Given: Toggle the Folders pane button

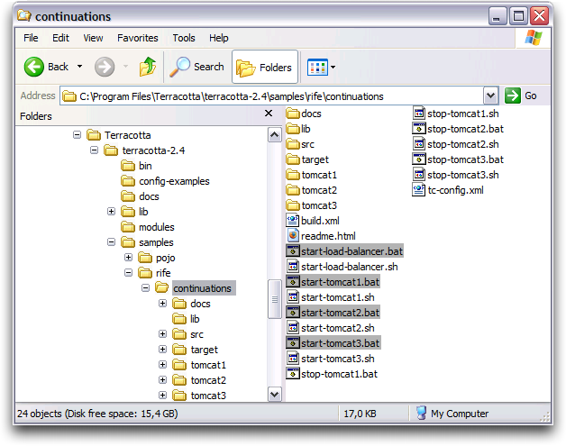Looking at the screenshot, I should pyautogui.click(x=265, y=67).
